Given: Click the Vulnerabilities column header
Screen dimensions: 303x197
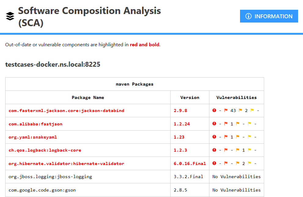Looking at the screenshot, I should [236, 97].
